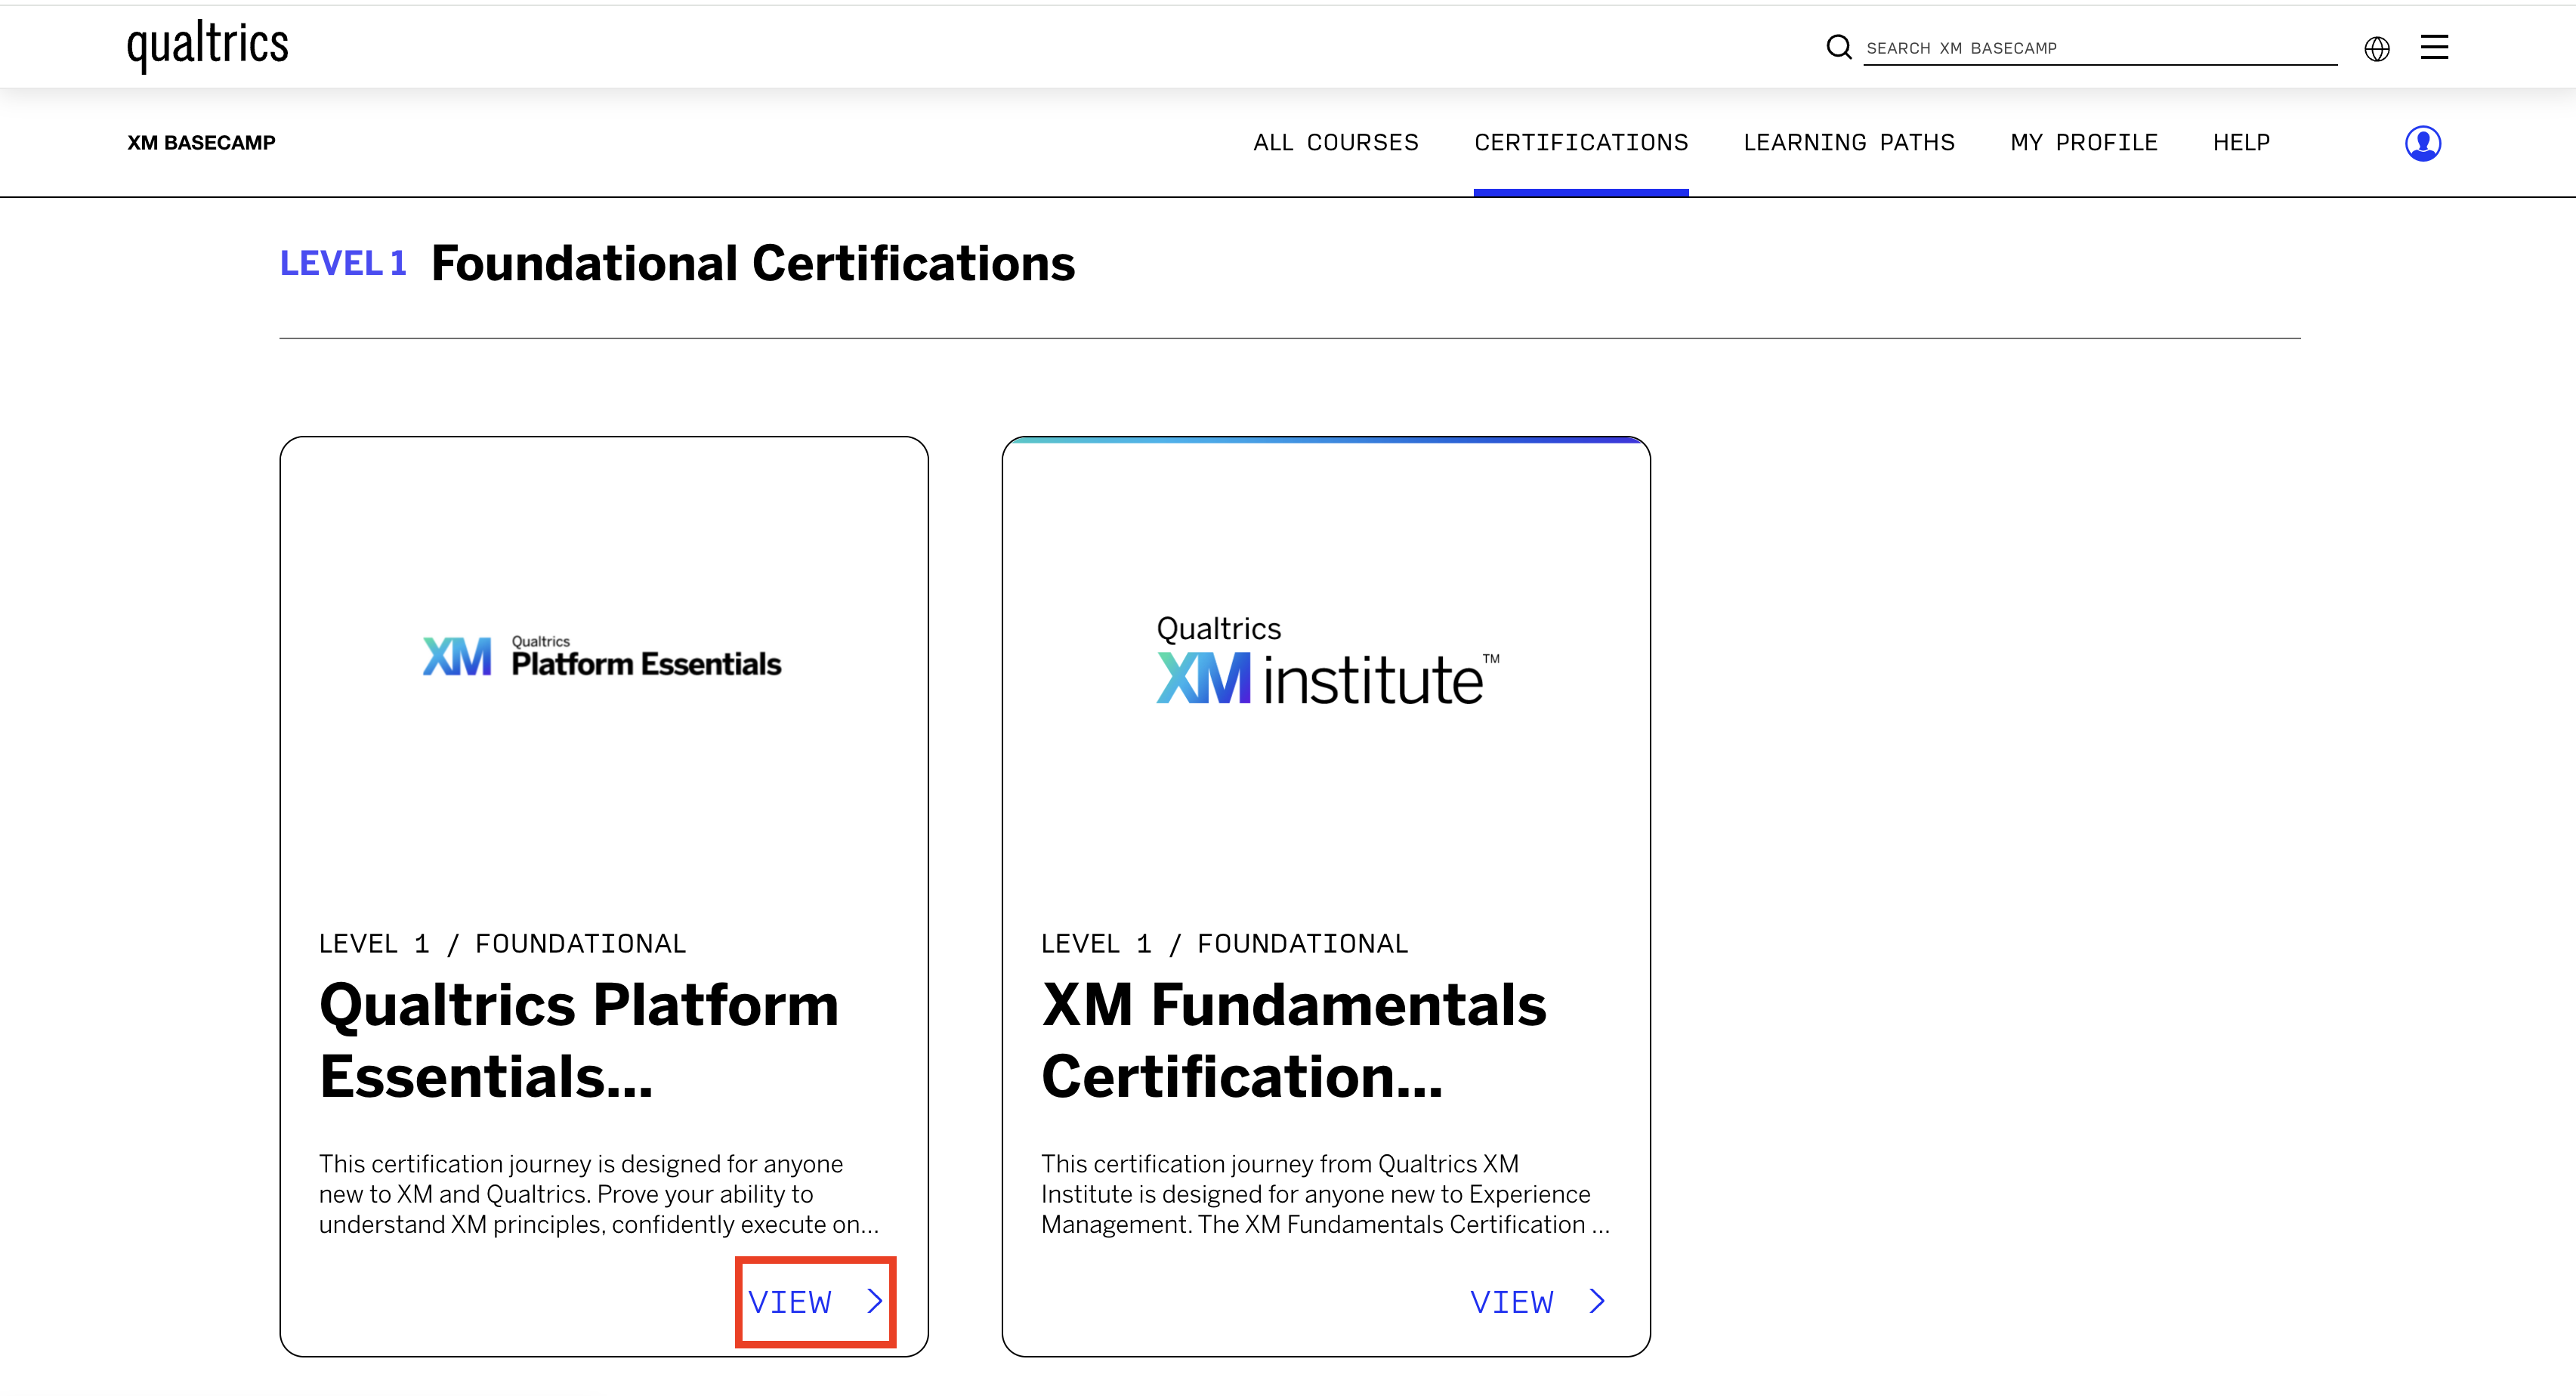Screen dimensions: 2576x1396
Task: Open the LEARNING PATHS section
Action: click(1849, 142)
